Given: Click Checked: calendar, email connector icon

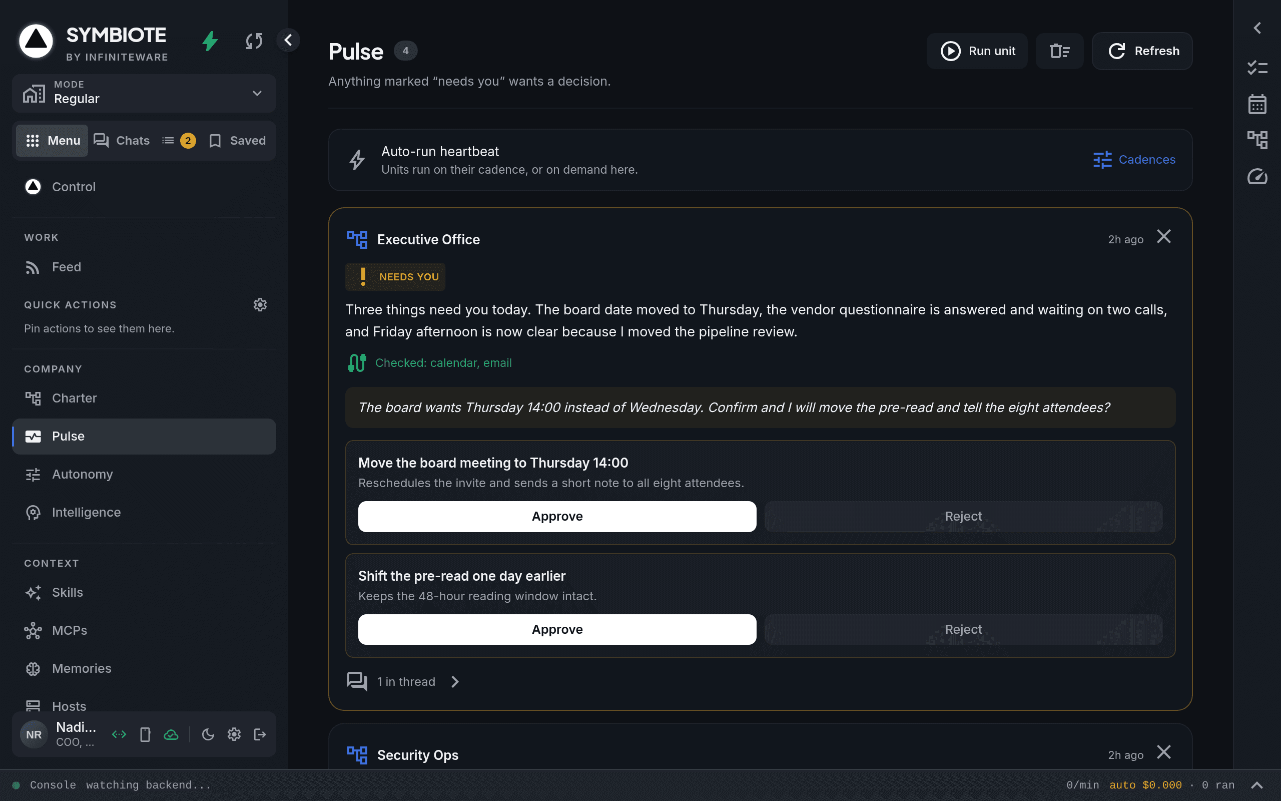Looking at the screenshot, I should tap(357, 363).
